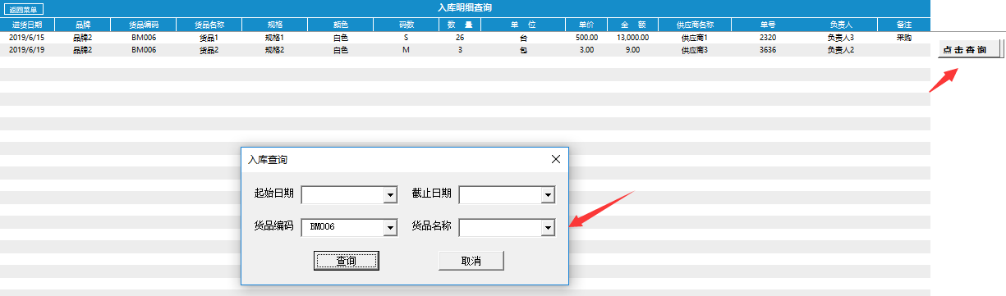Click the price cell 500.00
The width and height of the screenshot is (1006, 296).
click(x=586, y=38)
